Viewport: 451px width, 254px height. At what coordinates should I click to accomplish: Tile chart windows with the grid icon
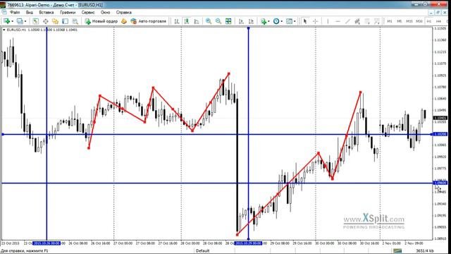click(x=228, y=21)
